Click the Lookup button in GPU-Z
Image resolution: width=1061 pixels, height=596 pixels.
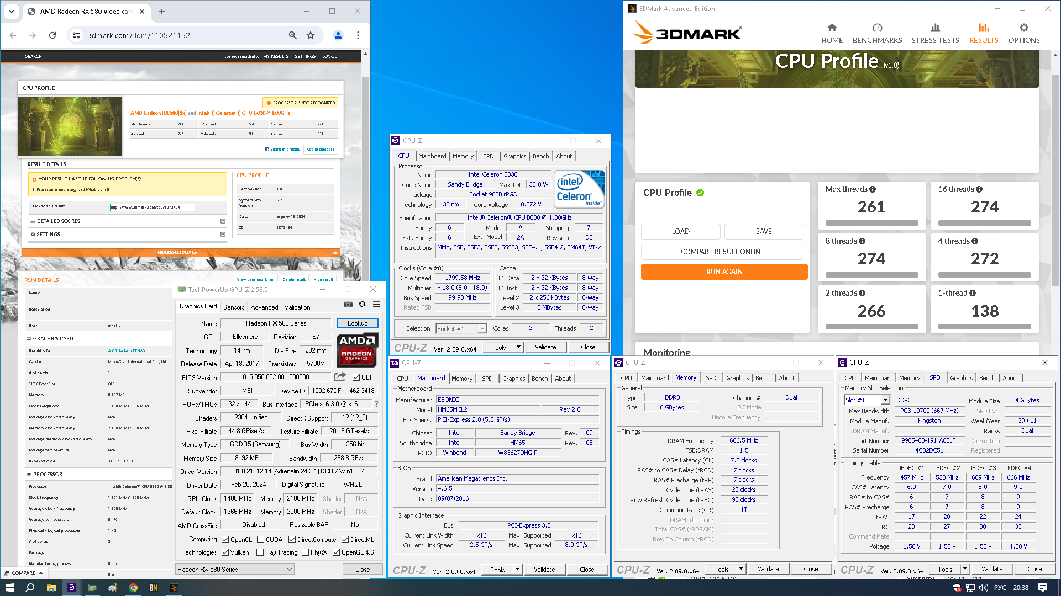pos(358,323)
